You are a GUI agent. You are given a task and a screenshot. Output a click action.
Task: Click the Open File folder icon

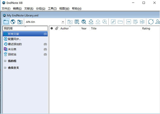120,22
